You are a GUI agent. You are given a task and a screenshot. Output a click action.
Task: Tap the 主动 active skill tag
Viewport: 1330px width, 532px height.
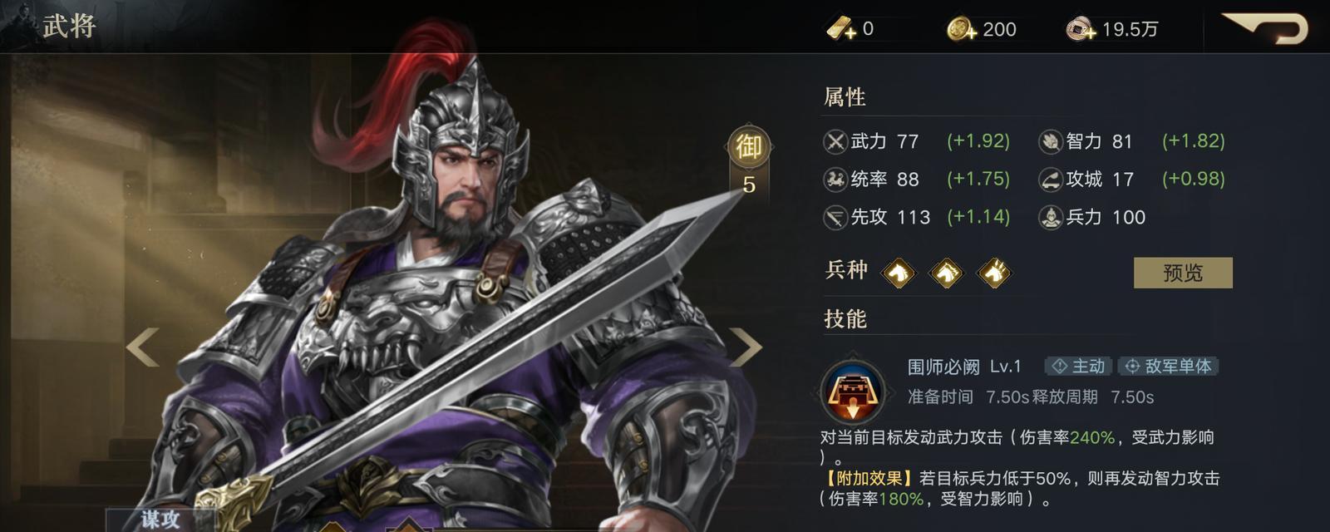point(1079,367)
